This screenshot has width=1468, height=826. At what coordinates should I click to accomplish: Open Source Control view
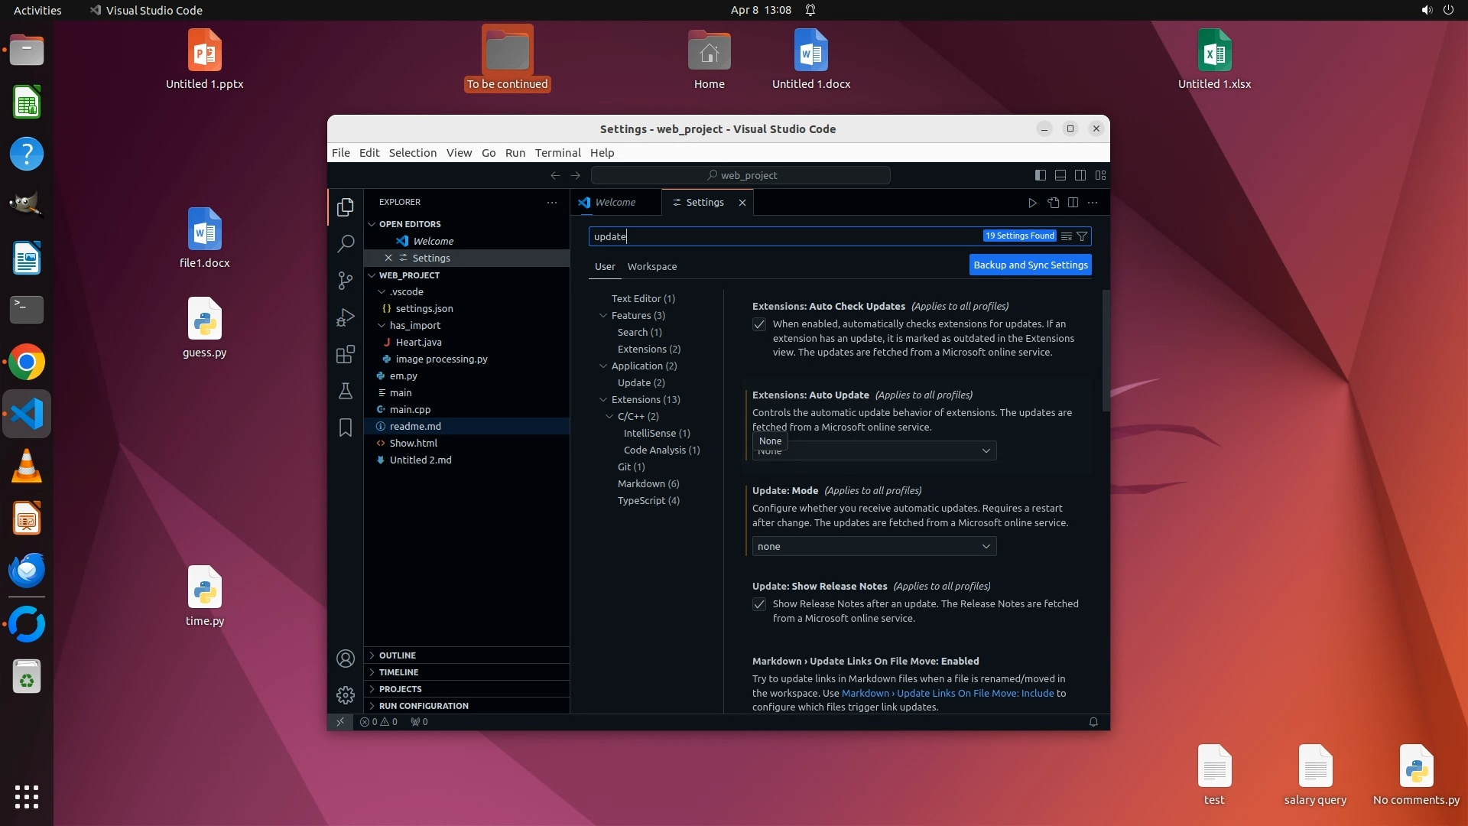(346, 281)
